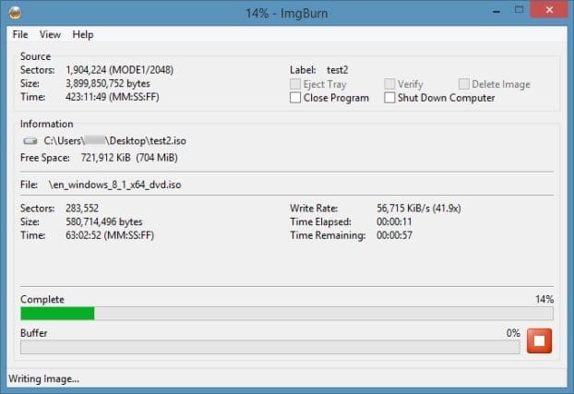Click the source sectors value 1,904,224 (MODE1/2048)
This screenshot has height=394, width=574.
coord(120,70)
